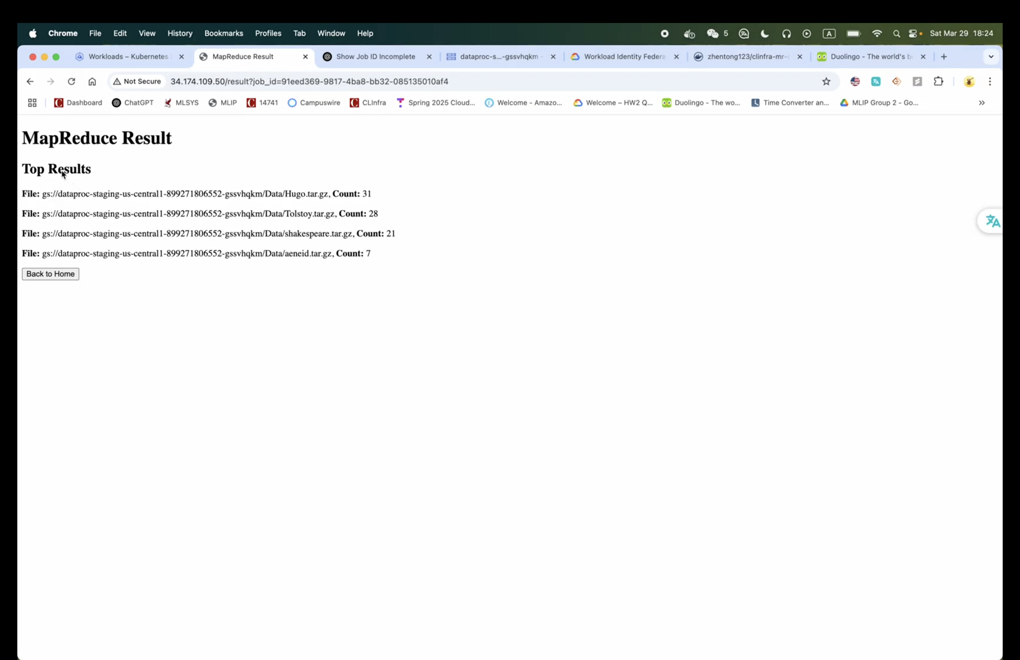Open Welcome - Amazo... bookmark
The image size is (1020, 660).
point(523,103)
